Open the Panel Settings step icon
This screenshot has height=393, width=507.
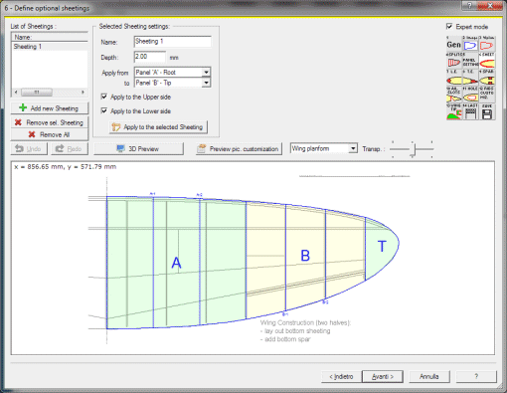(470, 61)
